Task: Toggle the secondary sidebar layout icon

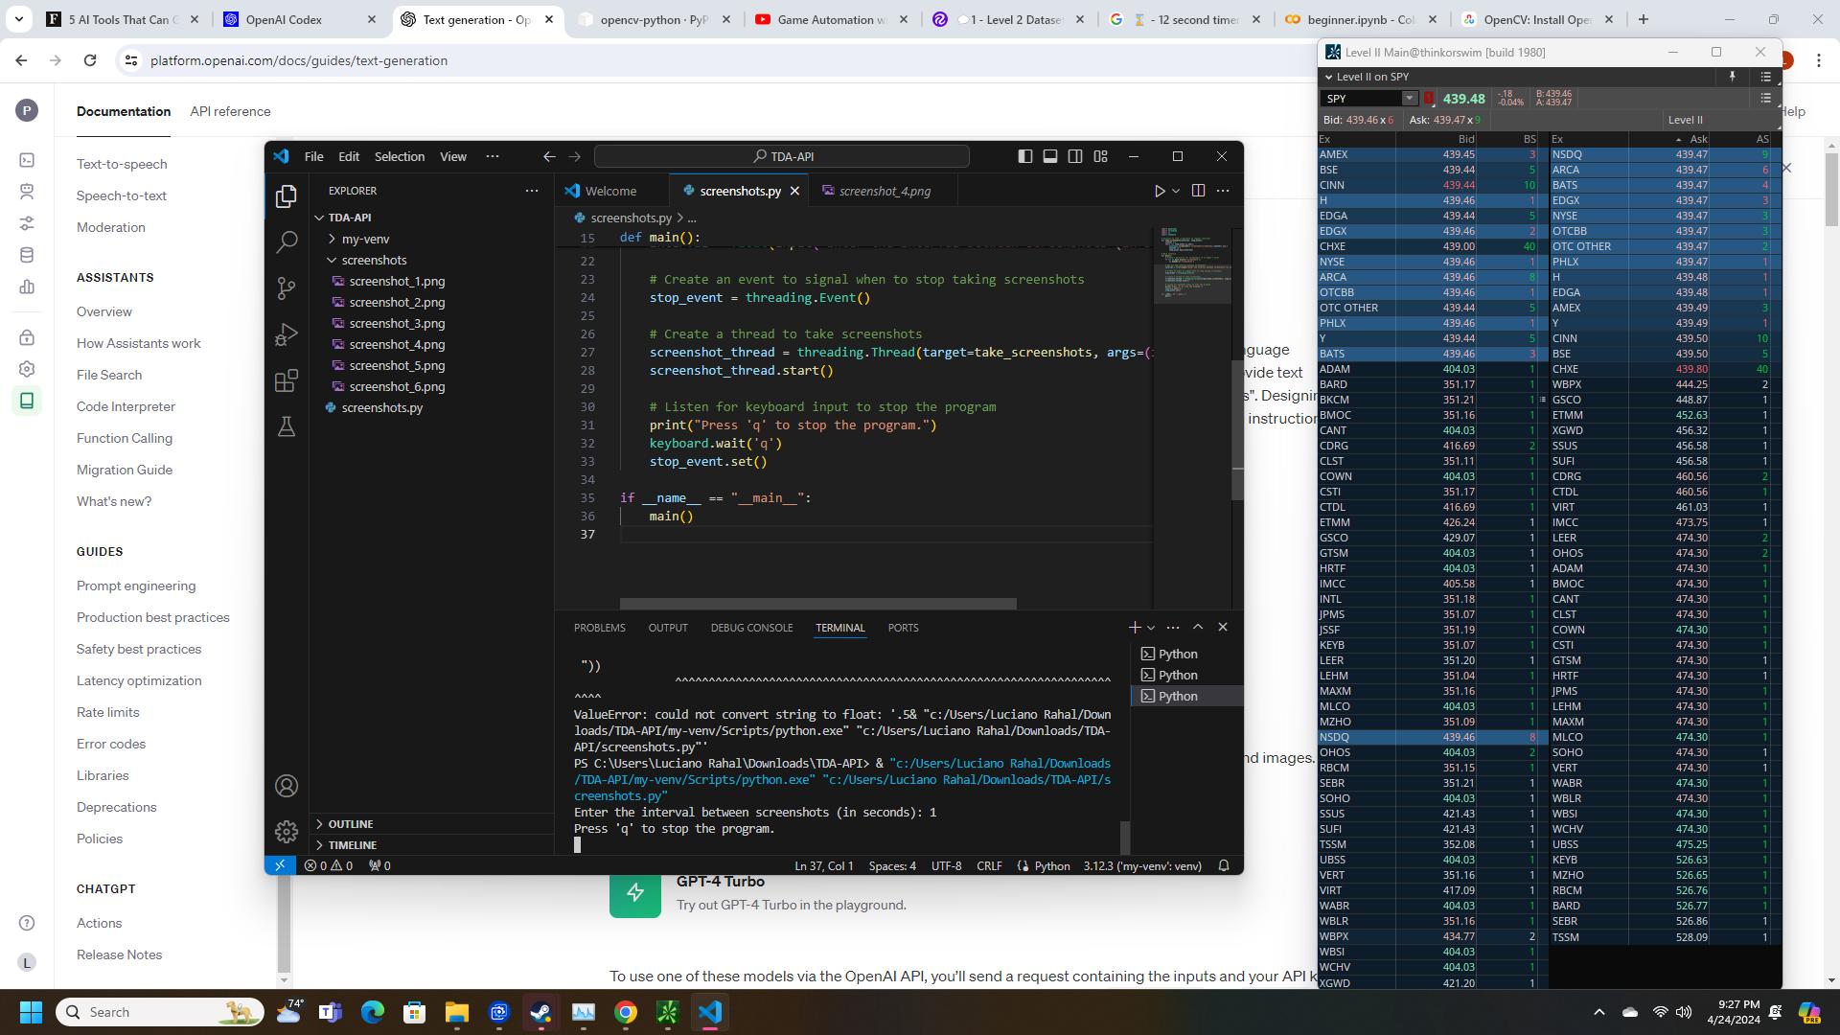Action: (1075, 156)
